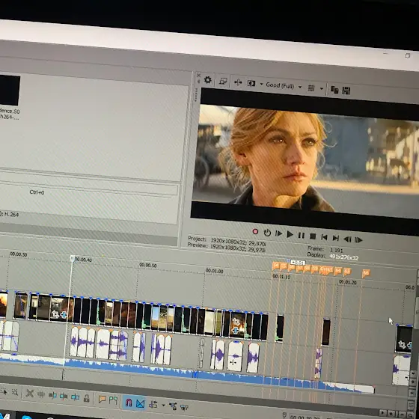The width and height of the screenshot is (419, 419).
Task: Step to Next Frame
Action: click(358, 240)
